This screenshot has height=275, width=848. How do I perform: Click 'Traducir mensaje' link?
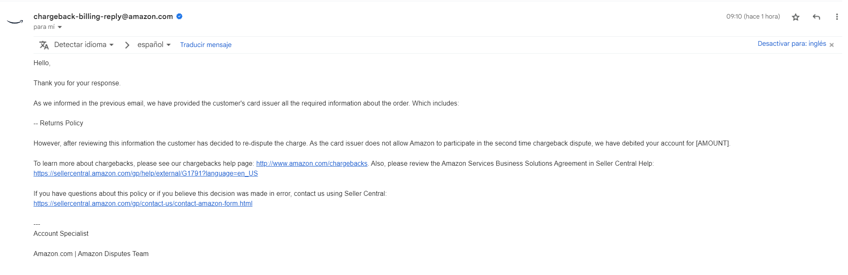point(206,45)
